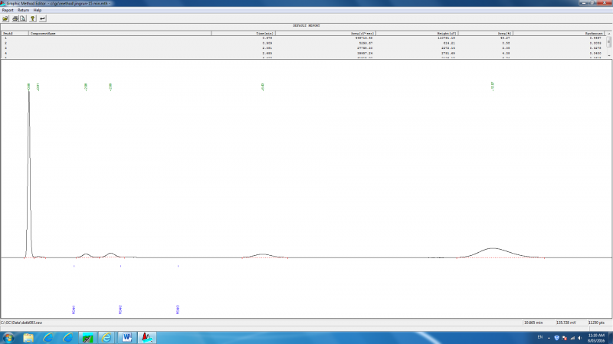Click the broad last peak apex in chromatogram
The image size is (613, 344).
pos(493,248)
